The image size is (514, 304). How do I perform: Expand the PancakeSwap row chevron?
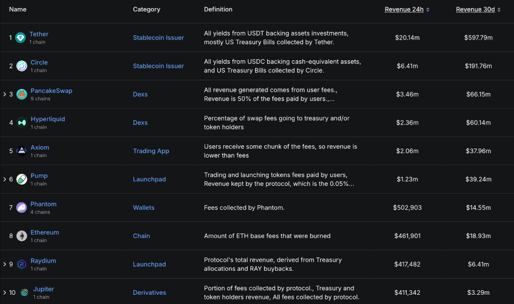point(5,94)
